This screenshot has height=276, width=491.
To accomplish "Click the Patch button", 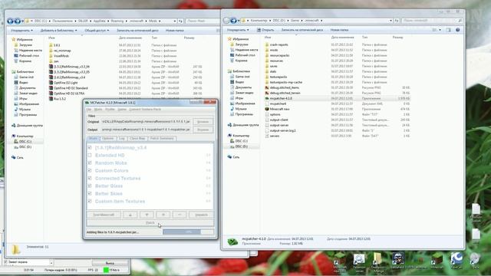I will point(150,222).
